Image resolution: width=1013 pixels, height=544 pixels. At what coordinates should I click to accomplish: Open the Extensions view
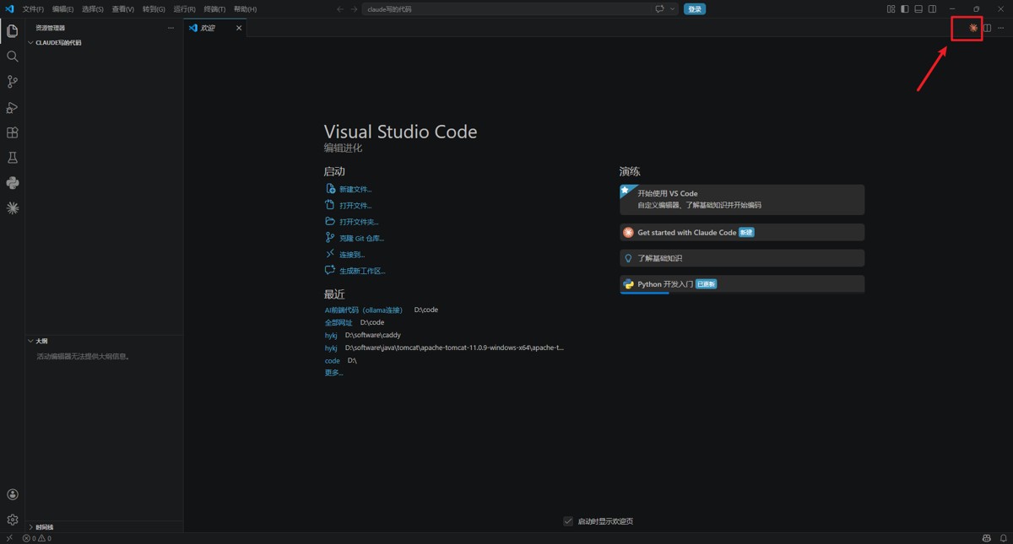(x=13, y=132)
